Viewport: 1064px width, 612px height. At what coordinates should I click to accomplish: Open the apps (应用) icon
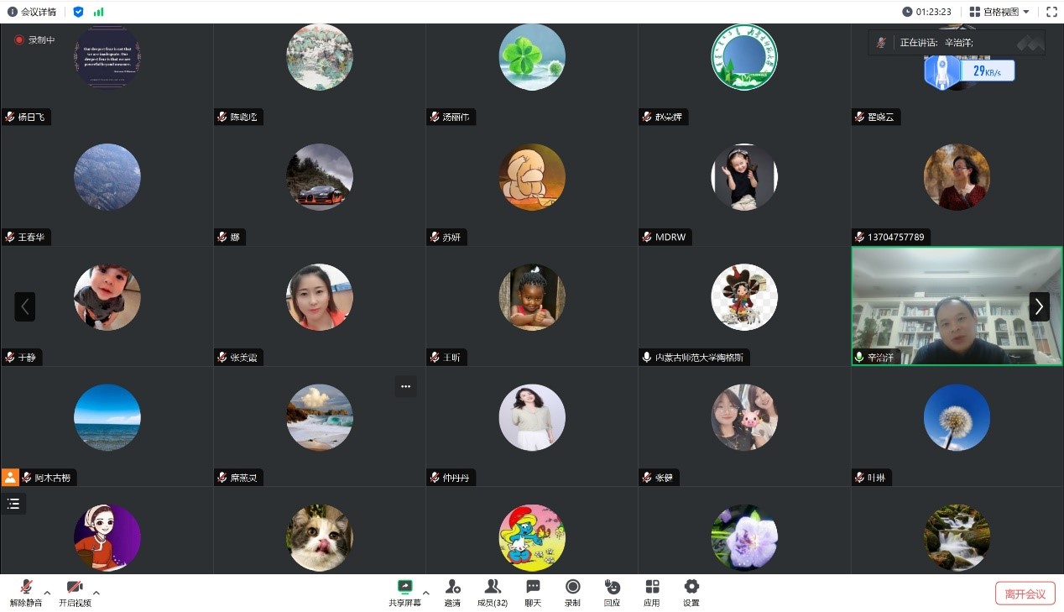tap(652, 587)
